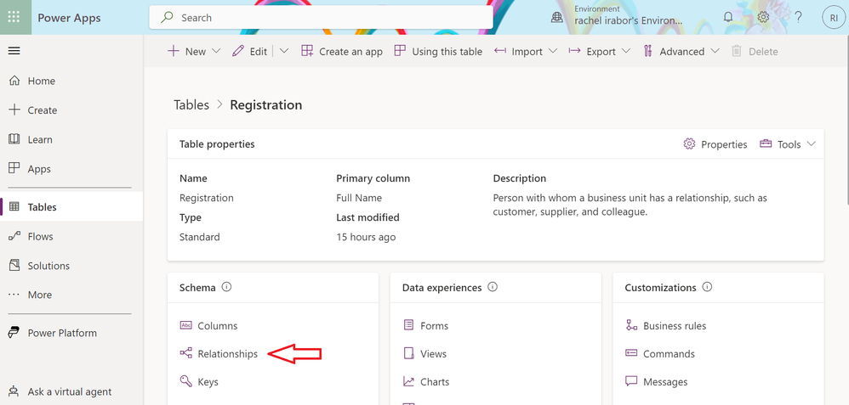This screenshot has height=405, width=849.
Task: Click the Schema info icon
Action: tap(227, 287)
